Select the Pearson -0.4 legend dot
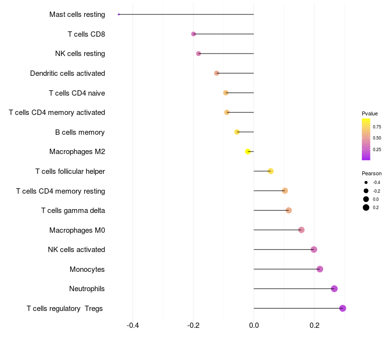 pos(366,183)
